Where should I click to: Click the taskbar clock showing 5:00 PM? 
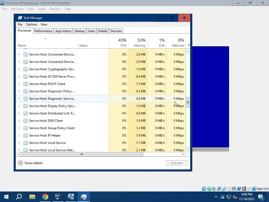point(246,197)
